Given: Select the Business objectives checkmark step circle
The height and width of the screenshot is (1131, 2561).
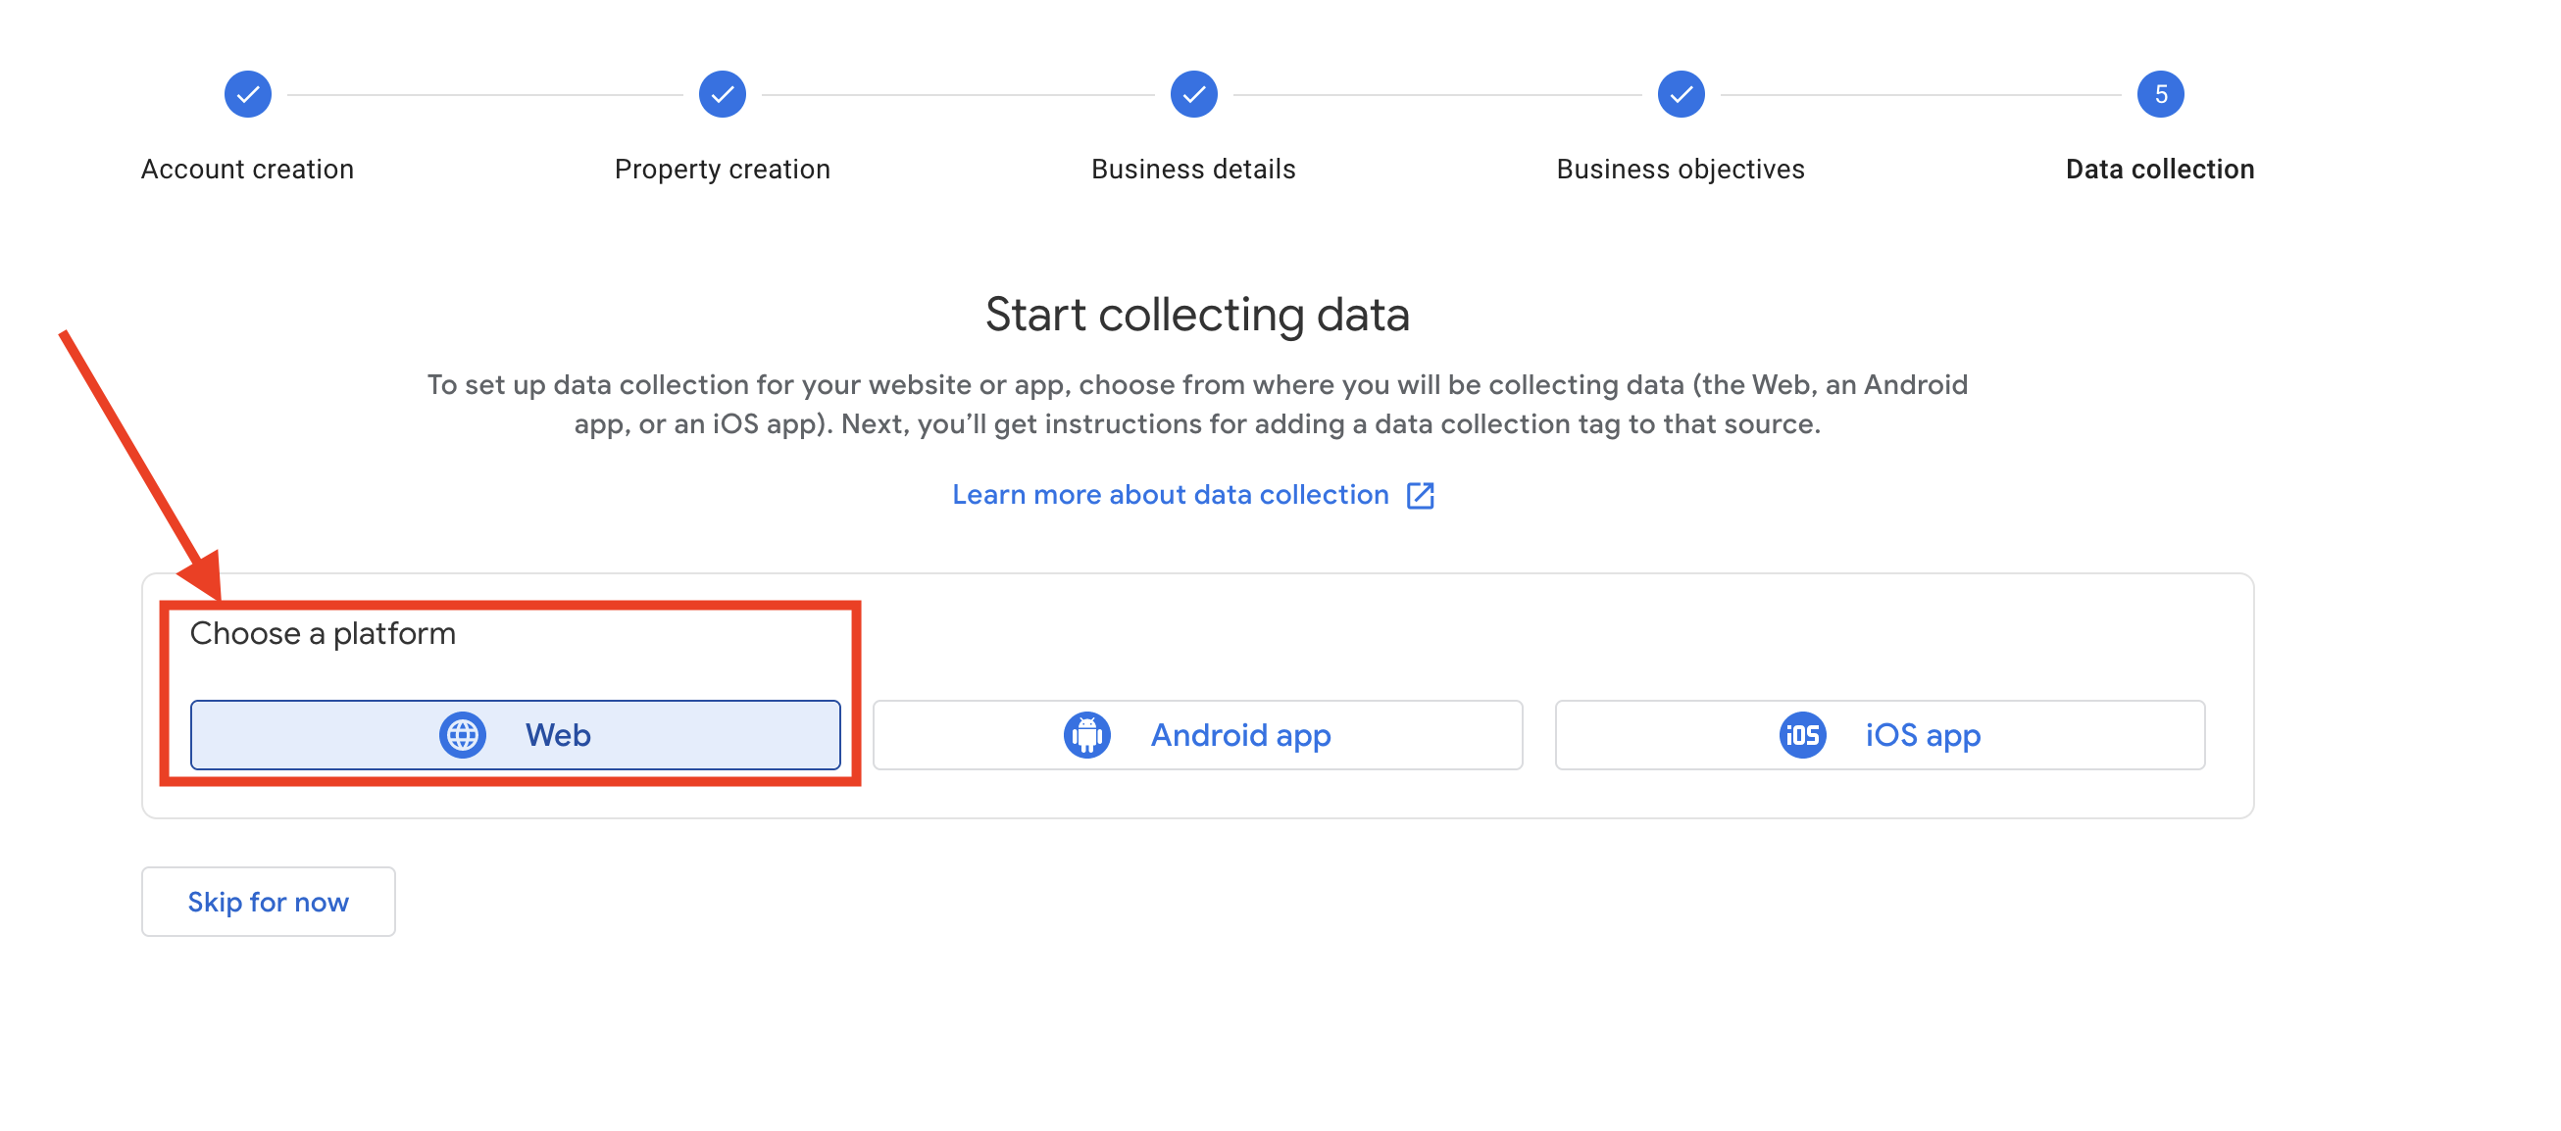Looking at the screenshot, I should (x=1681, y=94).
